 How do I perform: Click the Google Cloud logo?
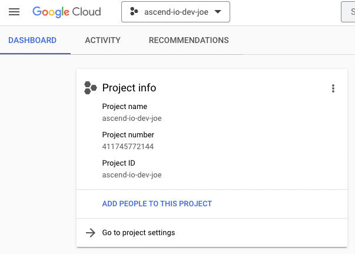pyautogui.click(x=67, y=12)
